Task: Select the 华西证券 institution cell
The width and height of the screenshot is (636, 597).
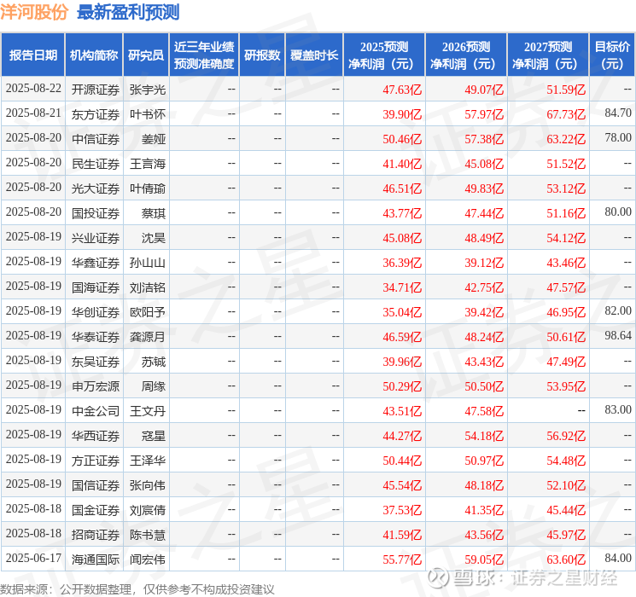Action: pos(96,436)
